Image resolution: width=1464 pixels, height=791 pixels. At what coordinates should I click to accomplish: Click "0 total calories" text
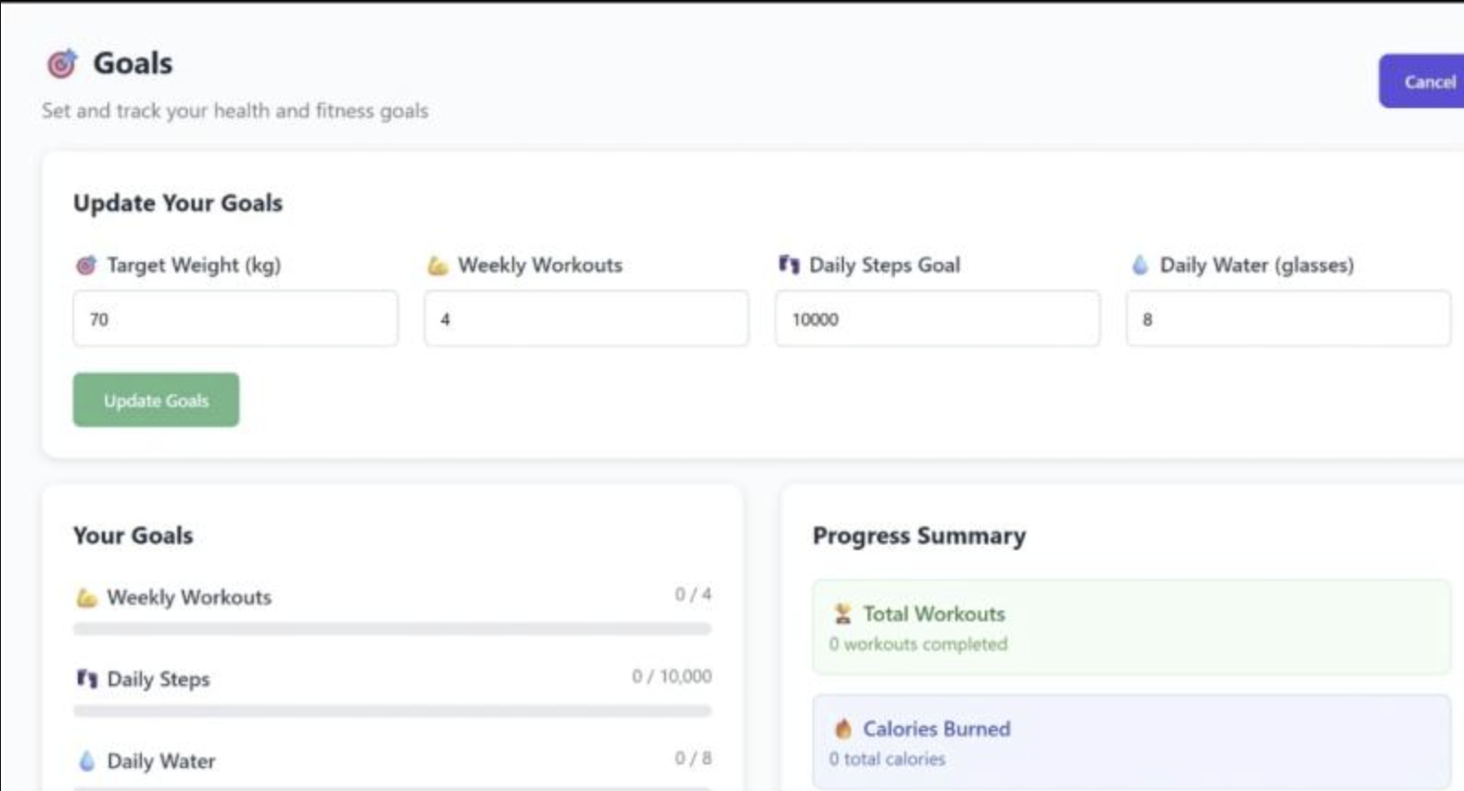[x=887, y=759]
